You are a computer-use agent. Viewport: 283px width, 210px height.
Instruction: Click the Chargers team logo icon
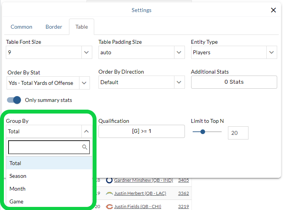tap(109, 193)
